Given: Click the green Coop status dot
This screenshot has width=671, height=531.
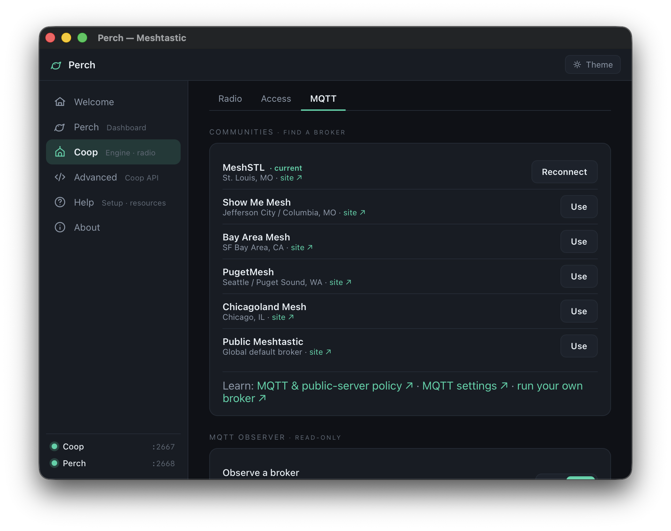Looking at the screenshot, I should coord(54,446).
